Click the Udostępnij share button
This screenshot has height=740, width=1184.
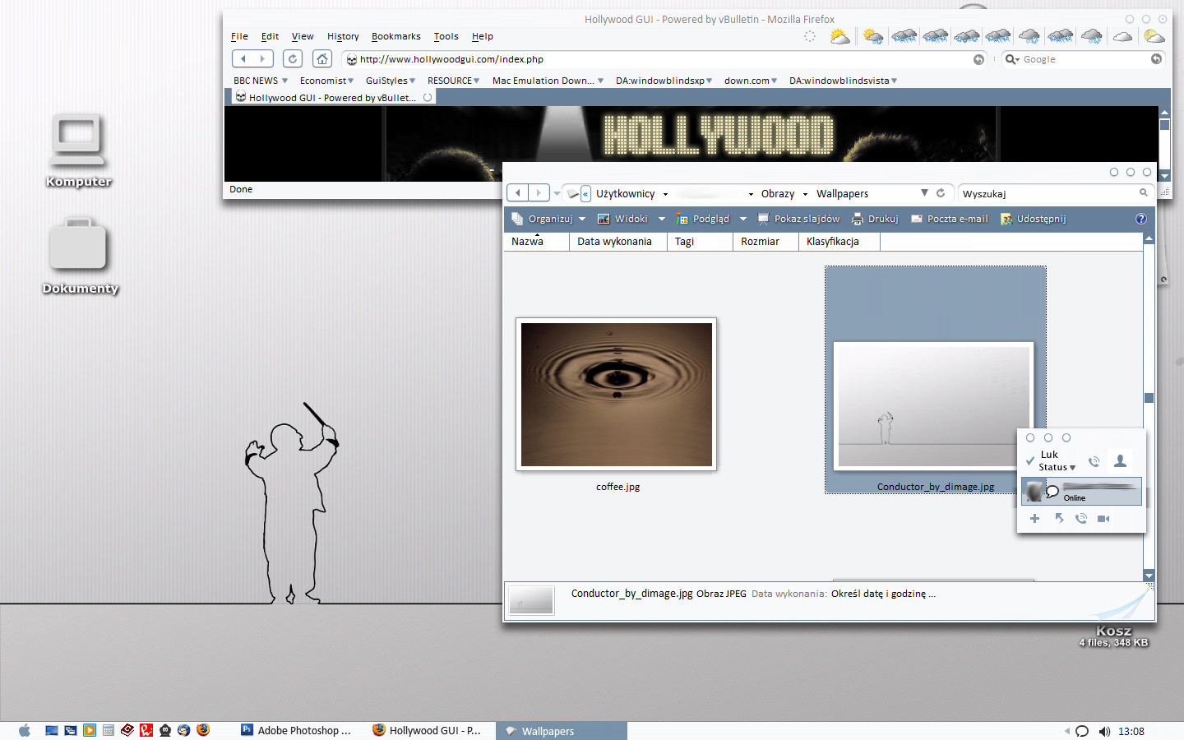(1033, 219)
